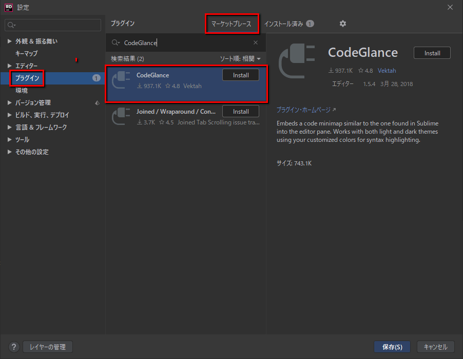Select プラグイン in the settings tree

point(27,78)
